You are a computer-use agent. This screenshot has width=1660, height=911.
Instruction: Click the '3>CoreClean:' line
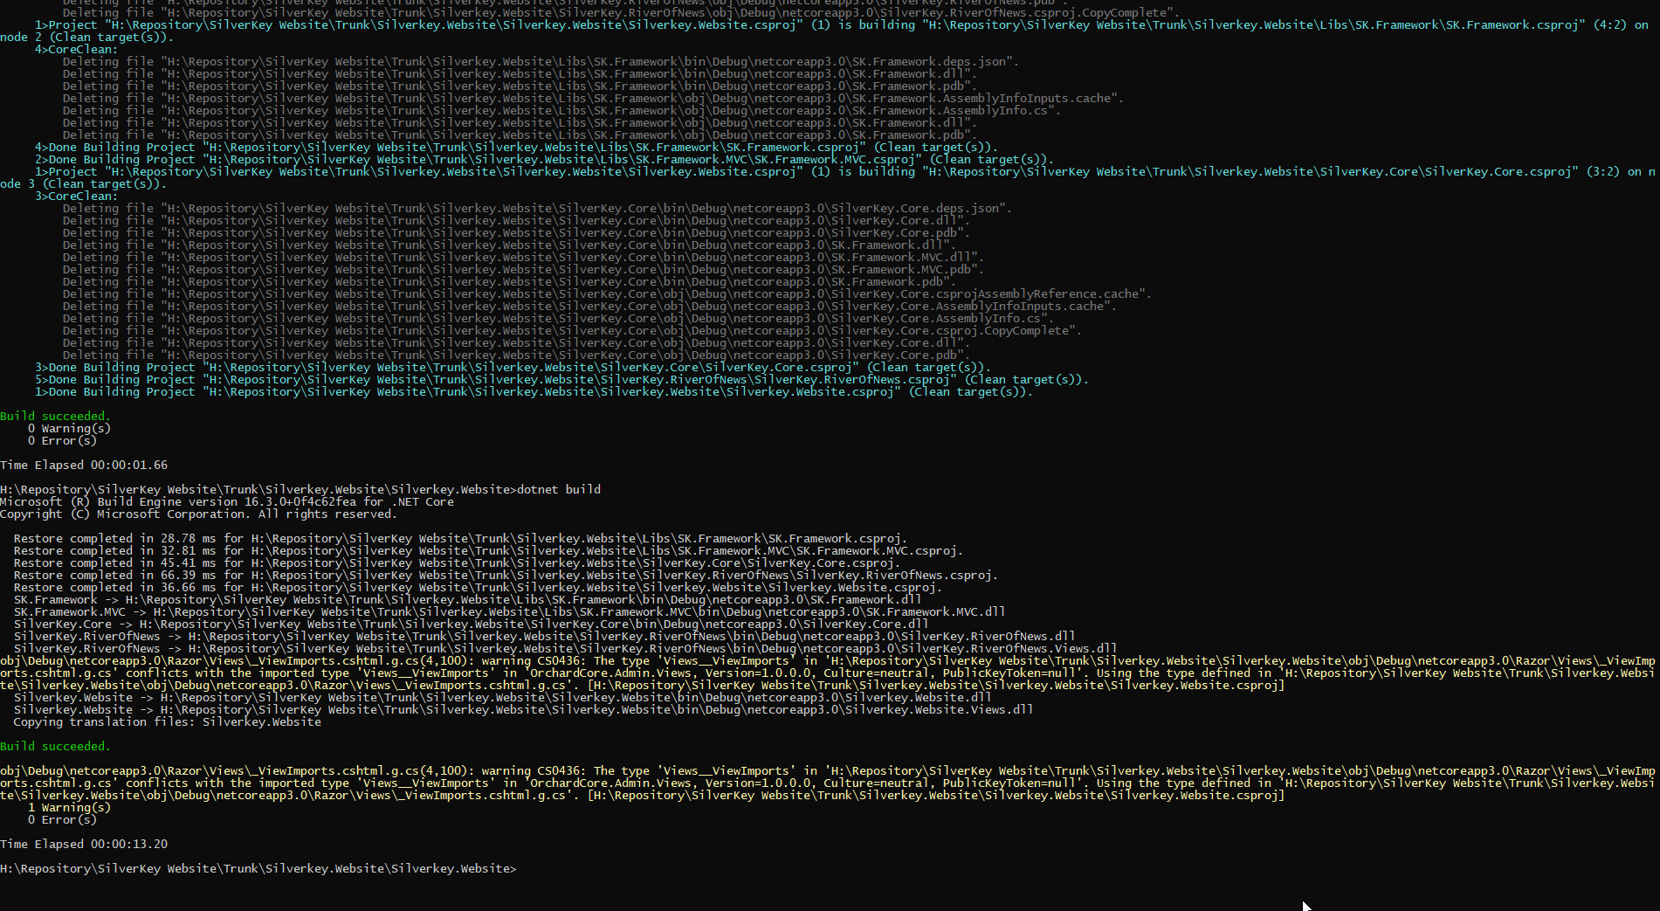[x=77, y=197]
